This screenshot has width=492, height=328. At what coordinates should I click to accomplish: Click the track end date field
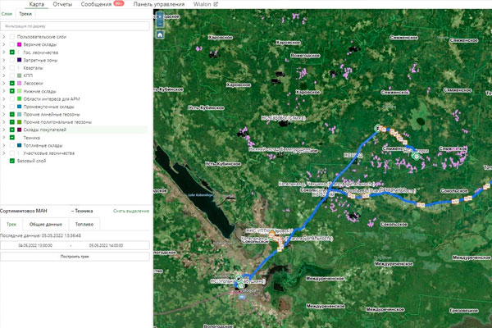[x=106, y=245]
